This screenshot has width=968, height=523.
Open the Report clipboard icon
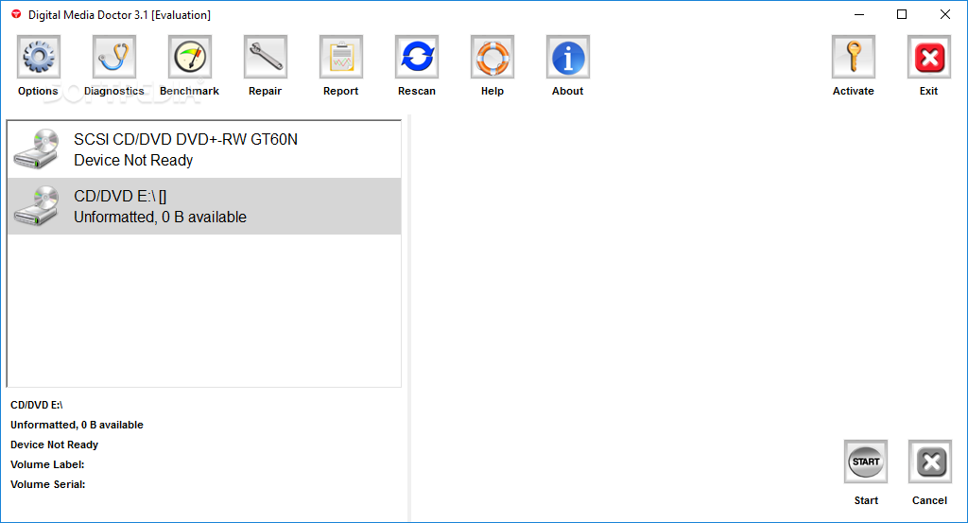(x=340, y=57)
